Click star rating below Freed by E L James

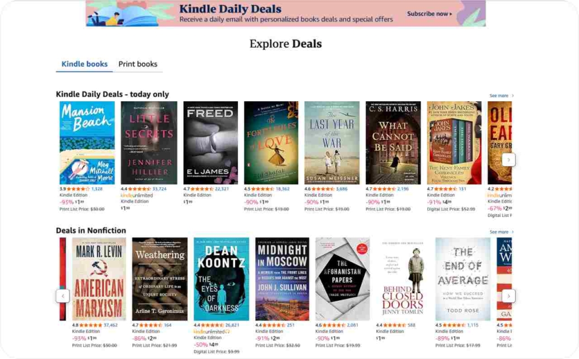tap(202, 189)
